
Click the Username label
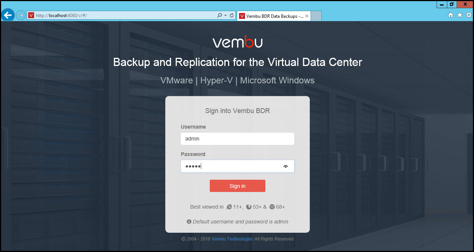[x=193, y=127]
